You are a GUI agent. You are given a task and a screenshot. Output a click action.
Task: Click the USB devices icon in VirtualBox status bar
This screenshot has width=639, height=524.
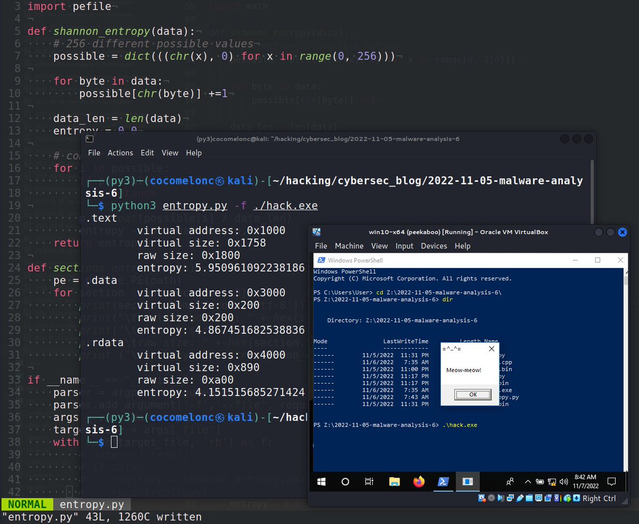[x=520, y=498]
